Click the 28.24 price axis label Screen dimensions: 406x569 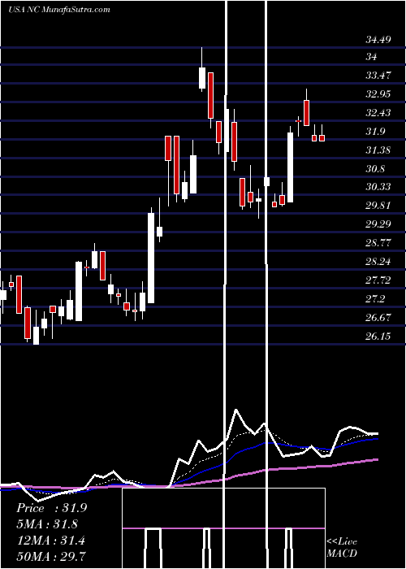pos(378,261)
